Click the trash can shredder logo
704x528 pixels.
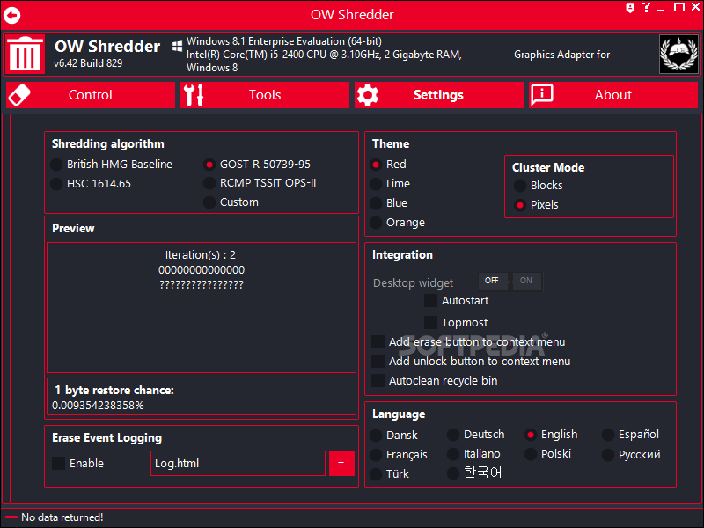[x=26, y=54]
